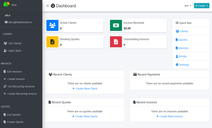Toggle the sidebar with the hamburger icon
The image size is (212, 128).
click(47, 6)
